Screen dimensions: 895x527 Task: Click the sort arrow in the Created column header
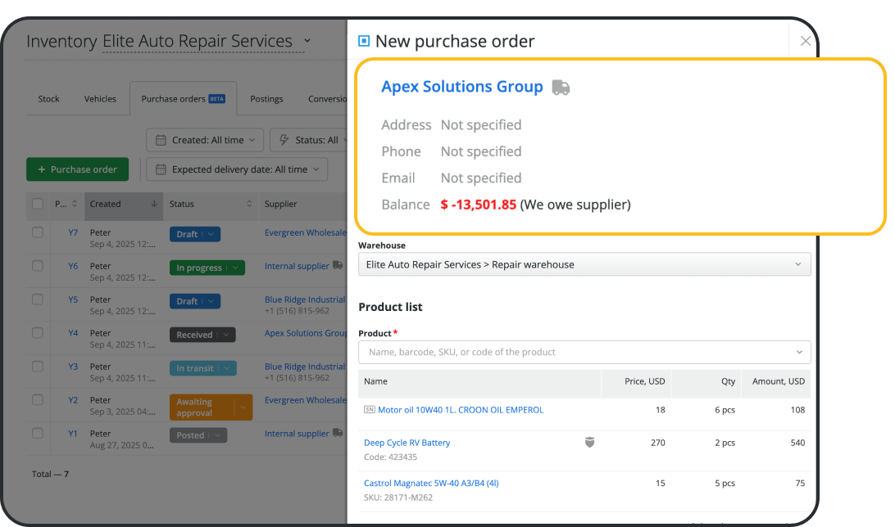coord(154,204)
